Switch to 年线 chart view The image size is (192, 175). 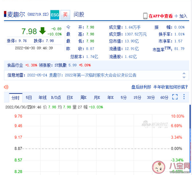tap(42, 97)
